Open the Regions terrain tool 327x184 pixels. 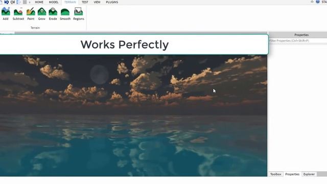coord(79,14)
